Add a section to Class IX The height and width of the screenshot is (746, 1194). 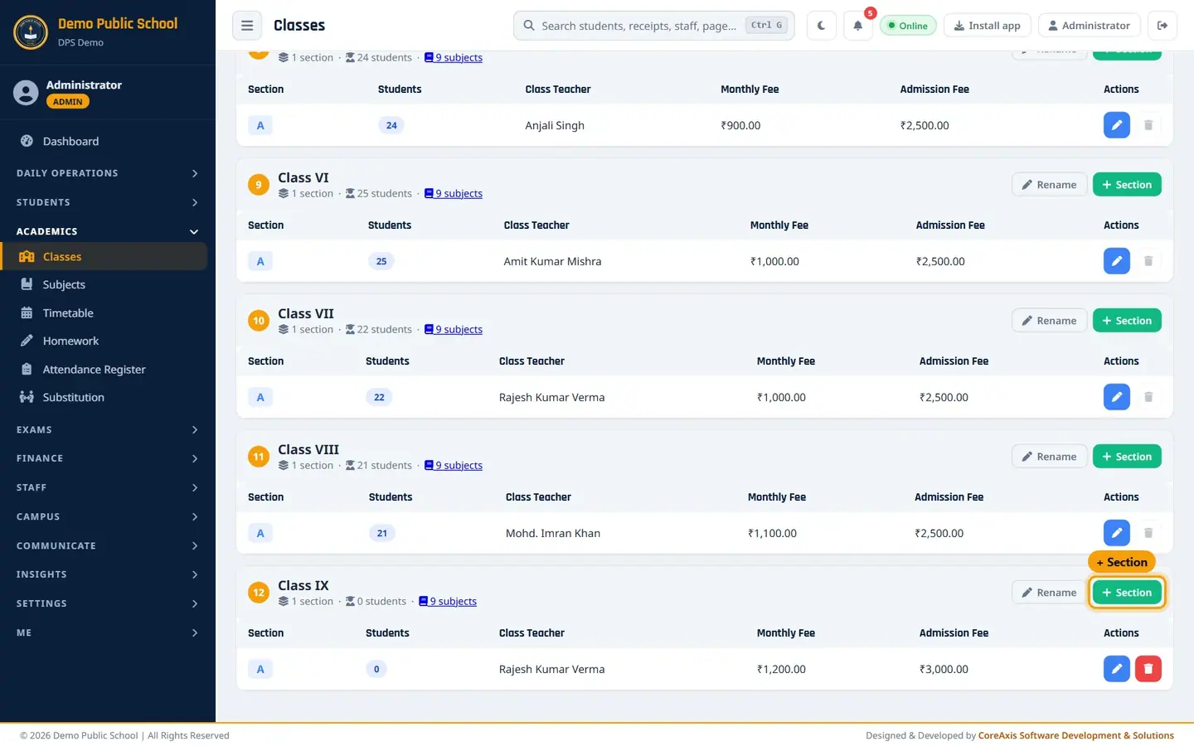(x=1127, y=593)
